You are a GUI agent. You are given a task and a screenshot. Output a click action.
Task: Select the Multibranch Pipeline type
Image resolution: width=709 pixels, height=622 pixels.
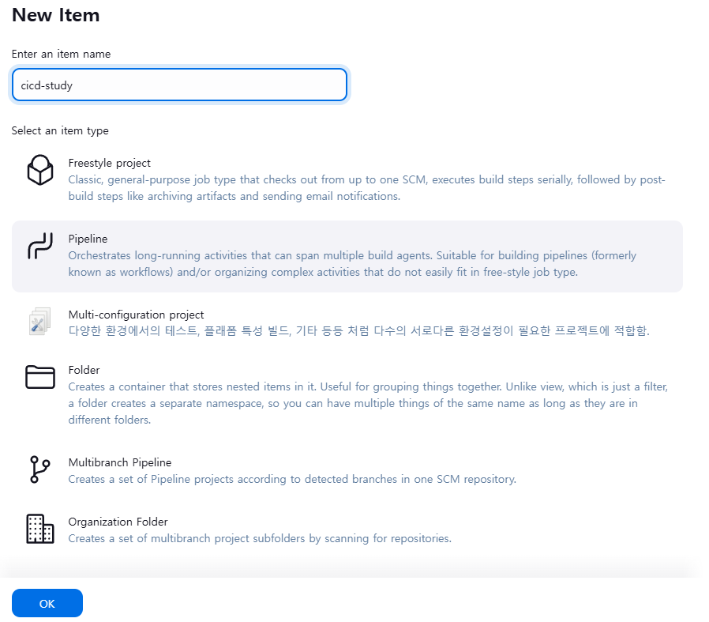(x=120, y=462)
